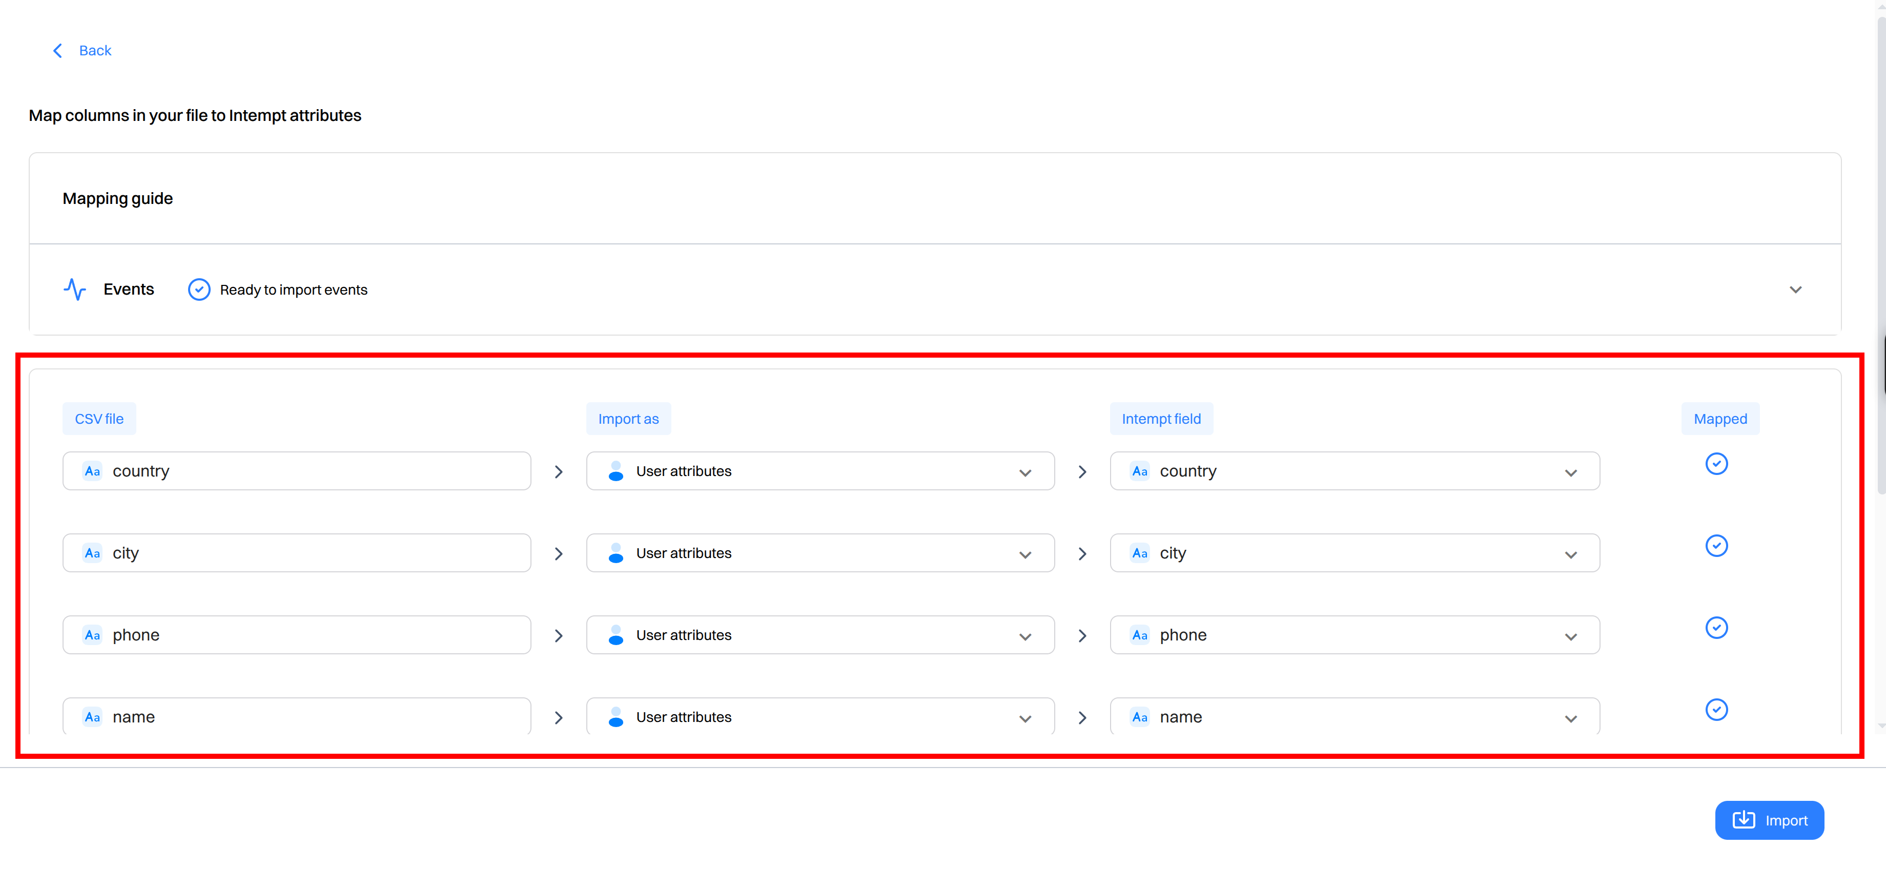Click the mapped check icon for phone
The height and width of the screenshot is (869, 1886).
(x=1716, y=627)
